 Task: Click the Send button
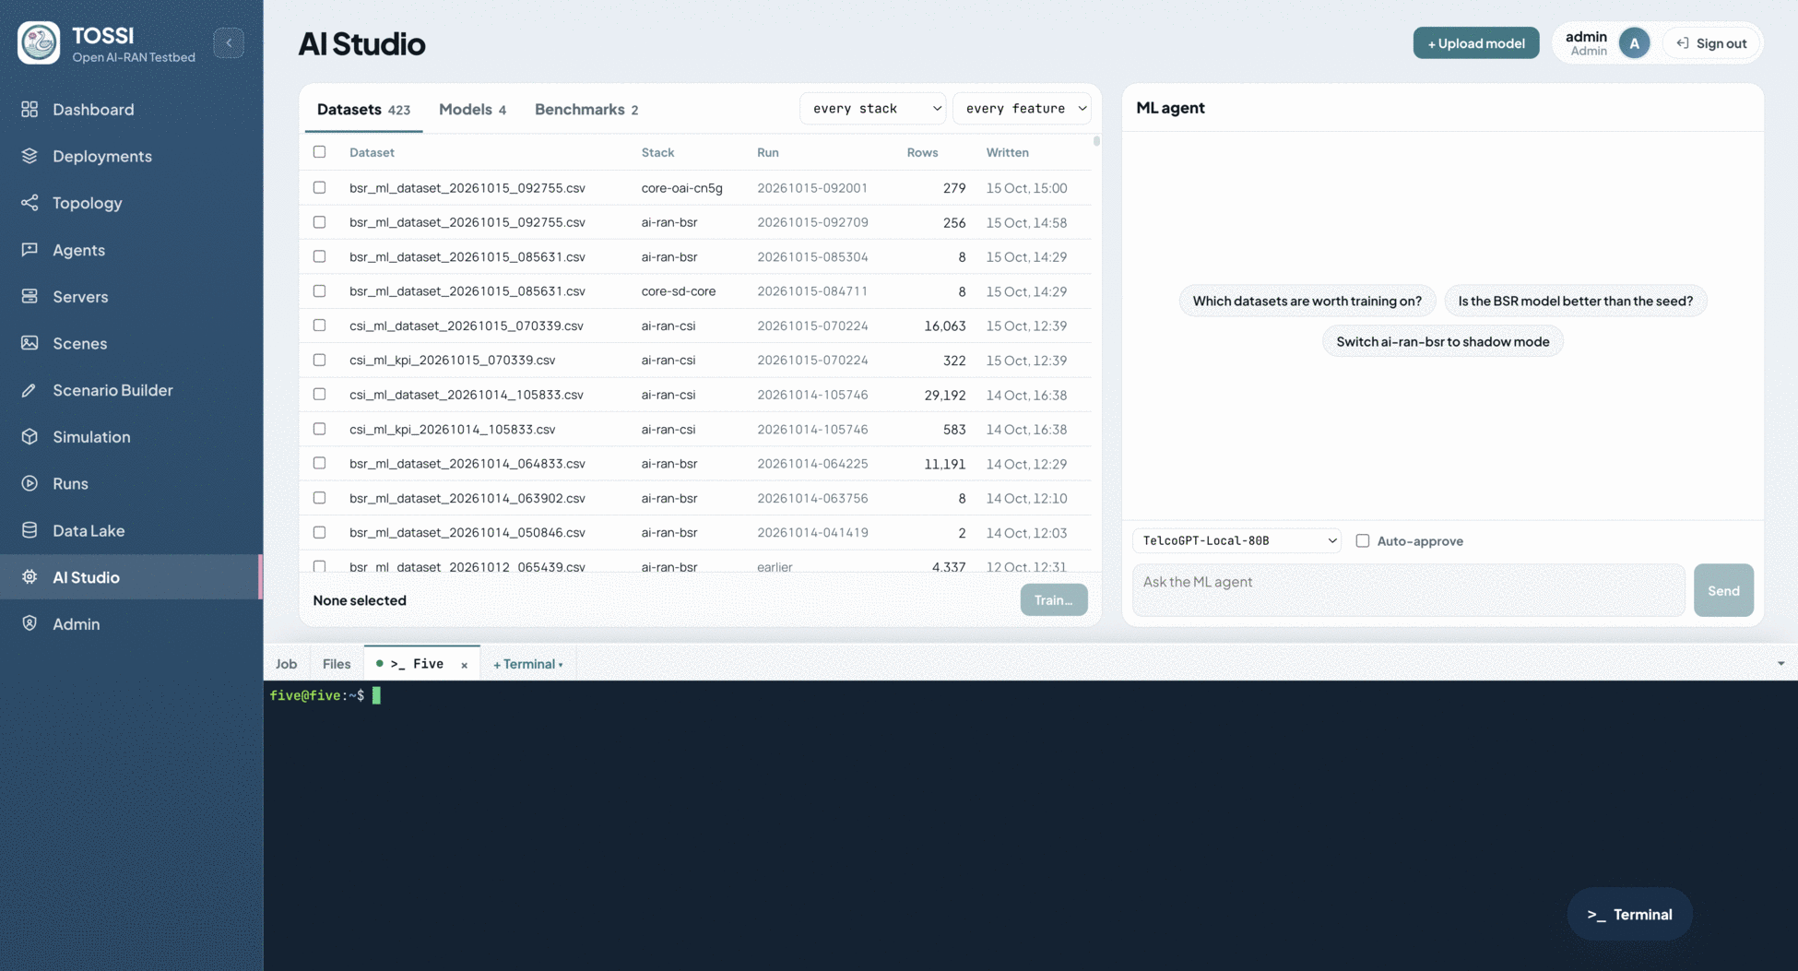tap(1723, 590)
